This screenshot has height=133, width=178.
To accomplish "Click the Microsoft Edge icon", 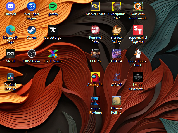I will (10, 30).
